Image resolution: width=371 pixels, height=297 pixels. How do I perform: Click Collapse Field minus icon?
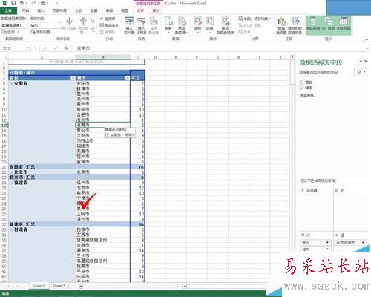click(92, 30)
